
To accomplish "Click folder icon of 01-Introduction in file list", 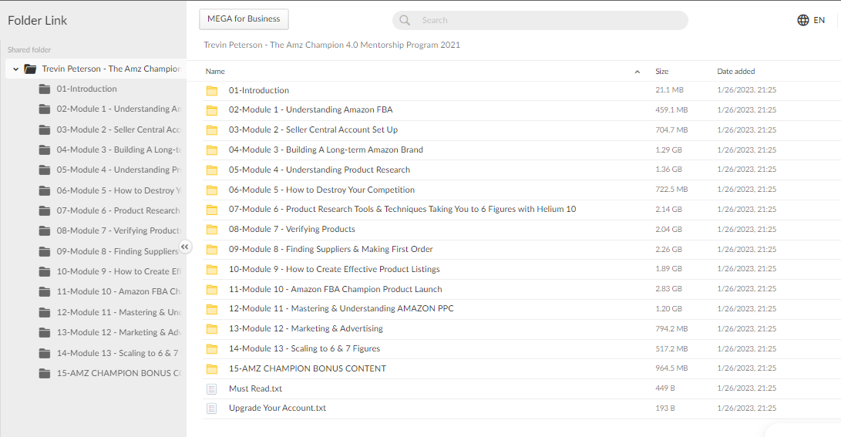I will tap(212, 91).
